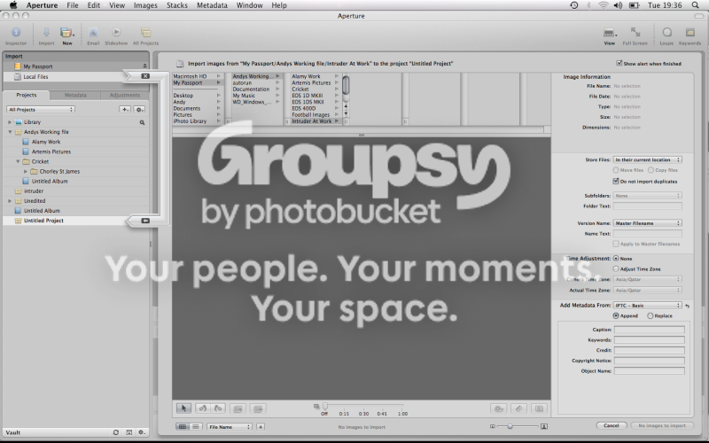Open the Metadata menu in menu bar
Viewport: 709px width, 443px height.
(x=212, y=5)
